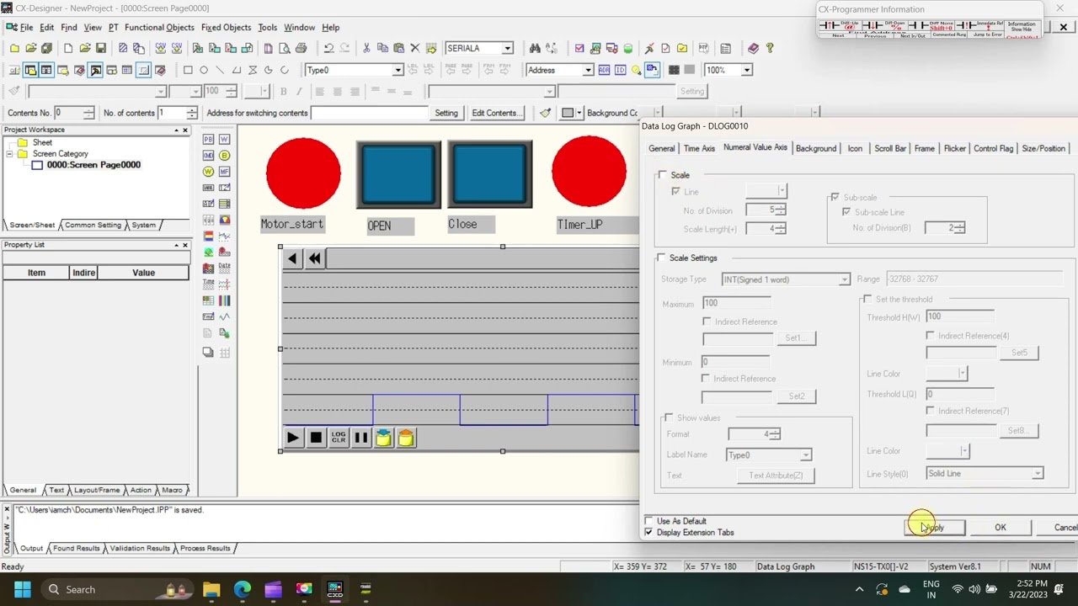The height and width of the screenshot is (606, 1078).
Task: Open the Tools menu
Action: click(267, 27)
